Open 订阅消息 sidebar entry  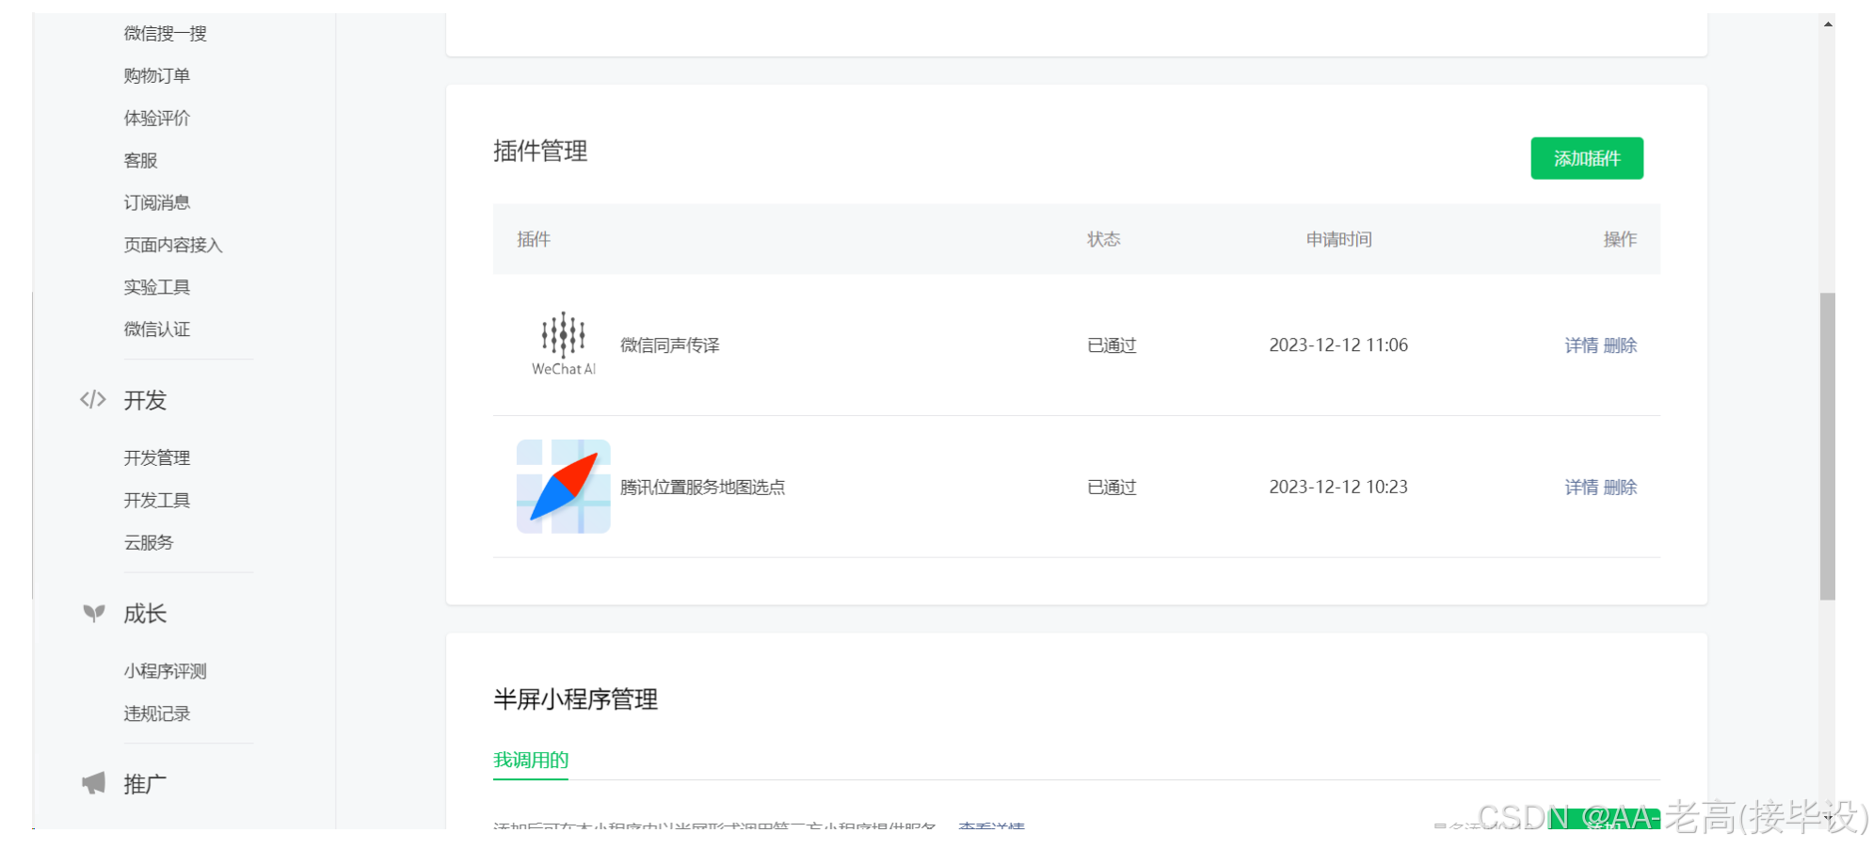click(x=157, y=203)
